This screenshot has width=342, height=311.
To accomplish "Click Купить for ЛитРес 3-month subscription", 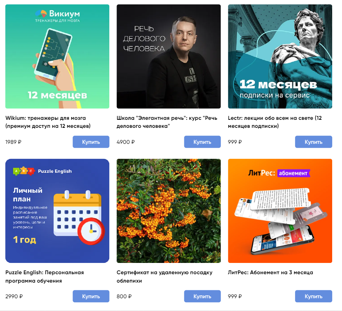I will click(314, 296).
